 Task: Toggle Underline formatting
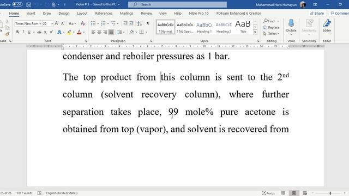tap(29, 32)
